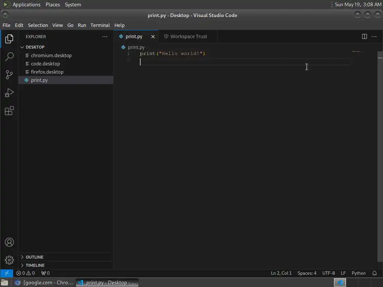Screen dimensions: 383x287
Task: Click the VS Code tray icon in bottom panel
Action: (340, 283)
